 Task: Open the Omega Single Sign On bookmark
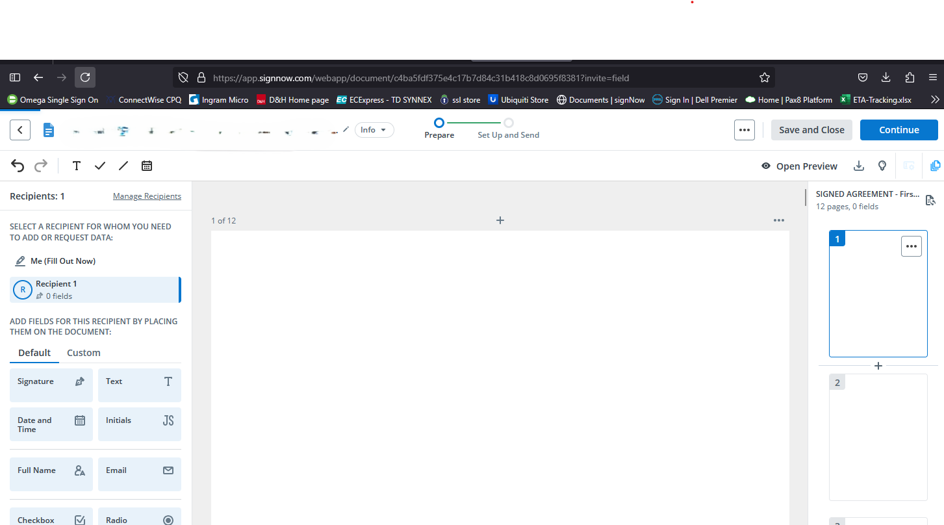[53, 100]
